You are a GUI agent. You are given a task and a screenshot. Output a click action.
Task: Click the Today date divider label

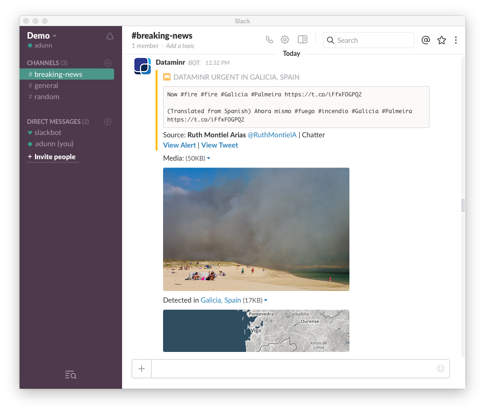pos(292,54)
